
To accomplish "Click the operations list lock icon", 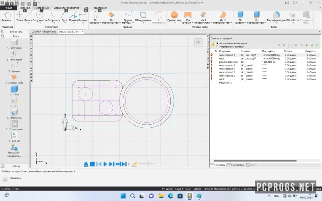I will point(213,45).
